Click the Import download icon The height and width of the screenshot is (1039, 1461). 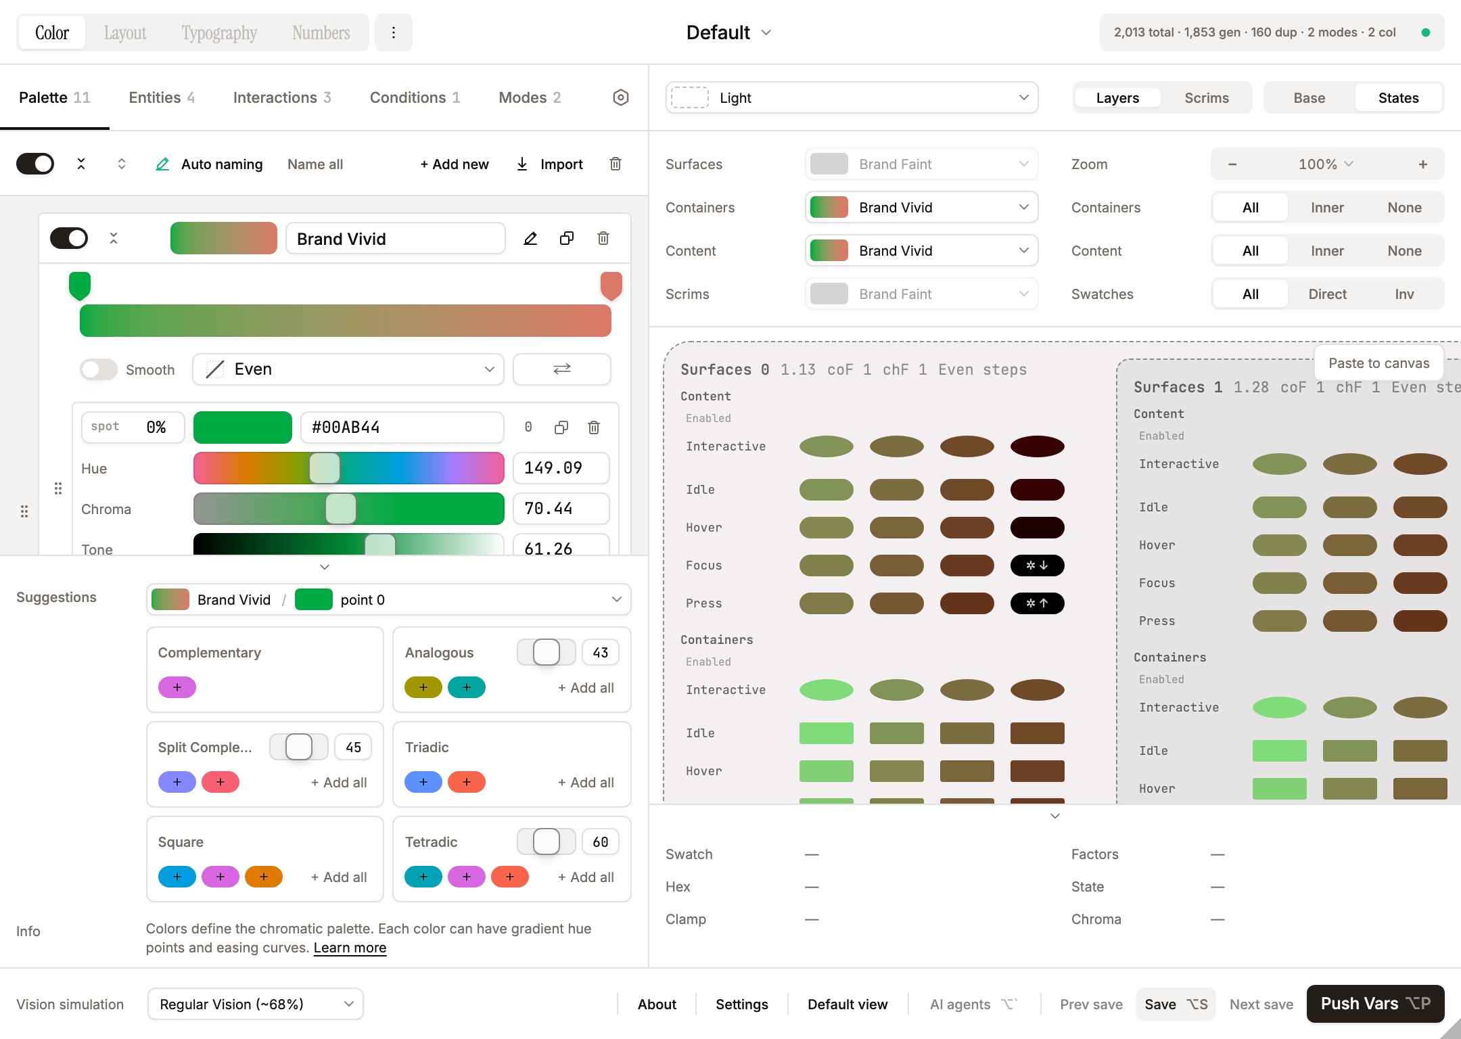pyautogui.click(x=521, y=164)
